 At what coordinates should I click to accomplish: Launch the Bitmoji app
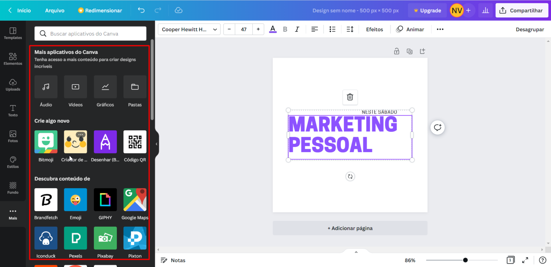pyautogui.click(x=46, y=142)
